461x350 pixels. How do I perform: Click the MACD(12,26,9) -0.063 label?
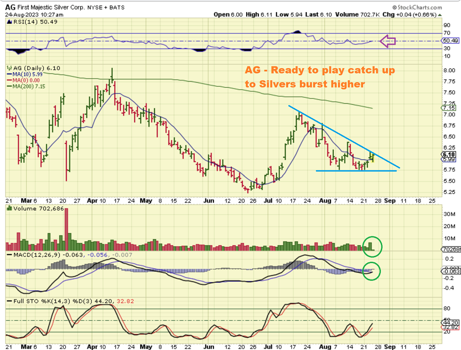point(48,255)
